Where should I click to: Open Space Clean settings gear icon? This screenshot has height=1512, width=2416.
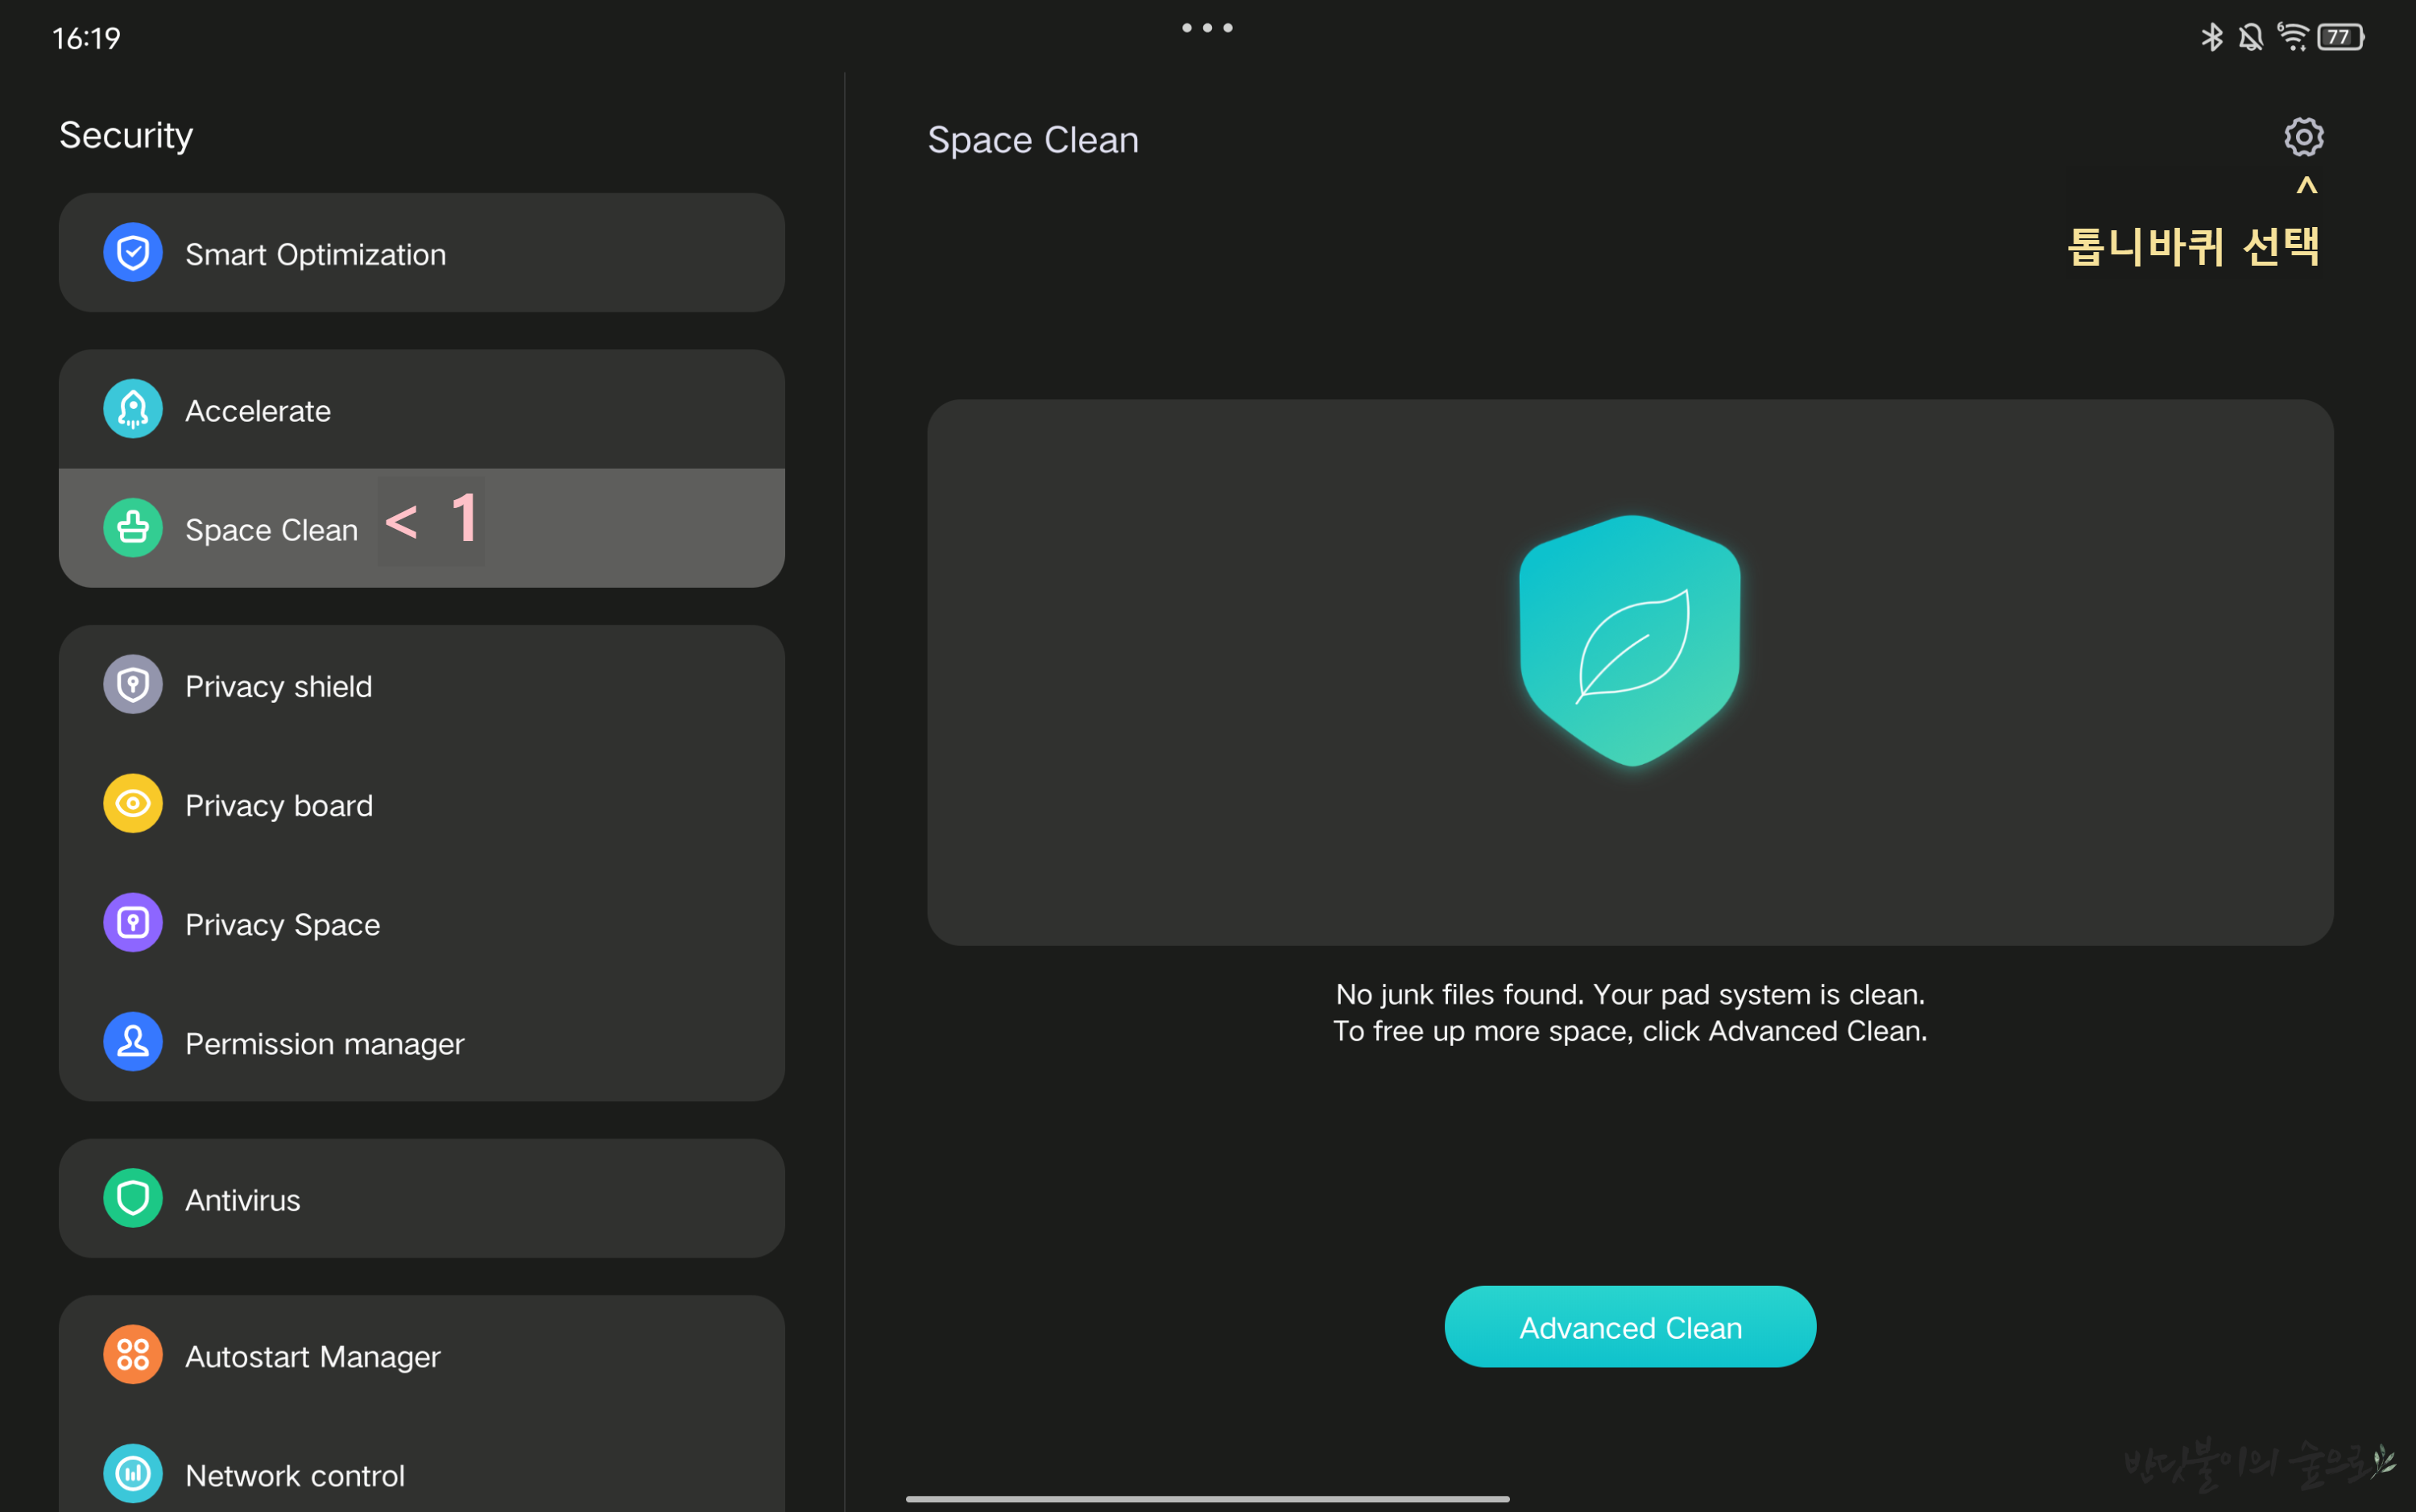[x=2303, y=137]
